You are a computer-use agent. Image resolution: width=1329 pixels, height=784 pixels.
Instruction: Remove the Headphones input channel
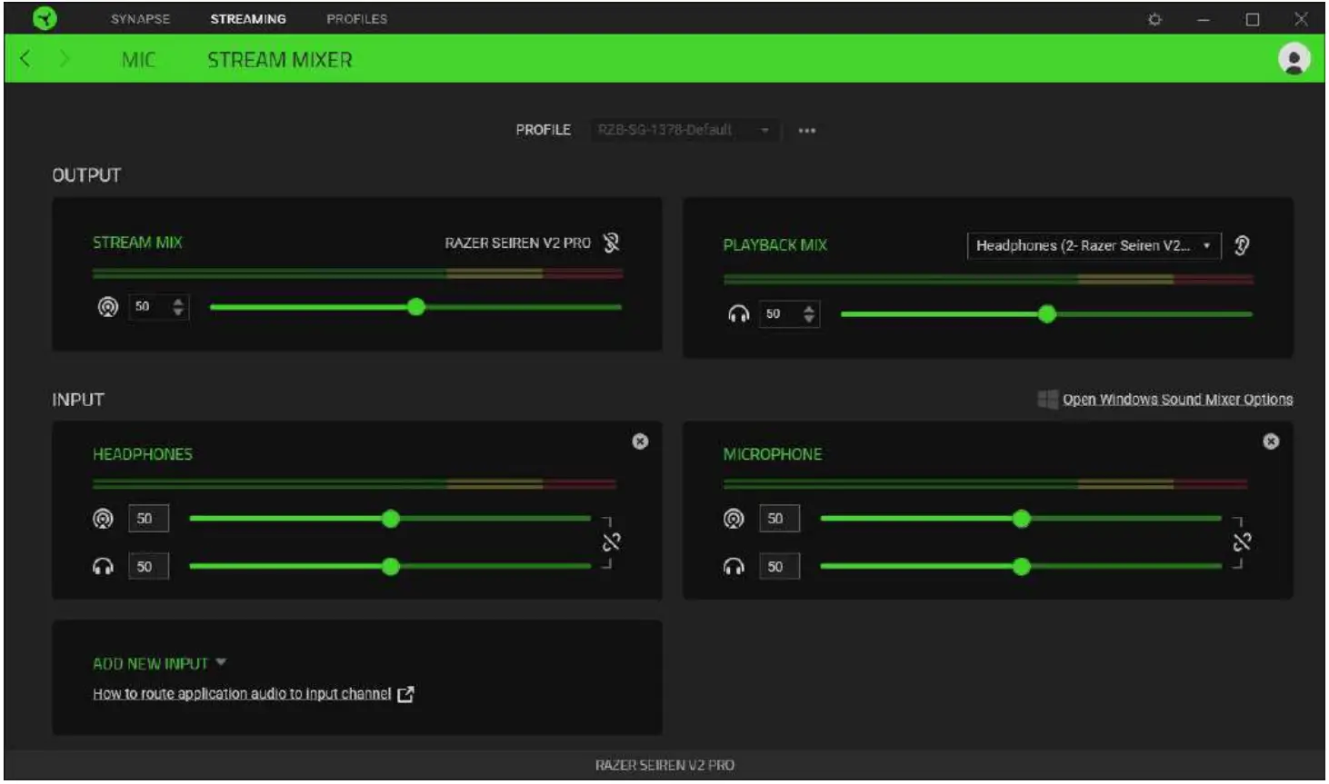pos(640,442)
